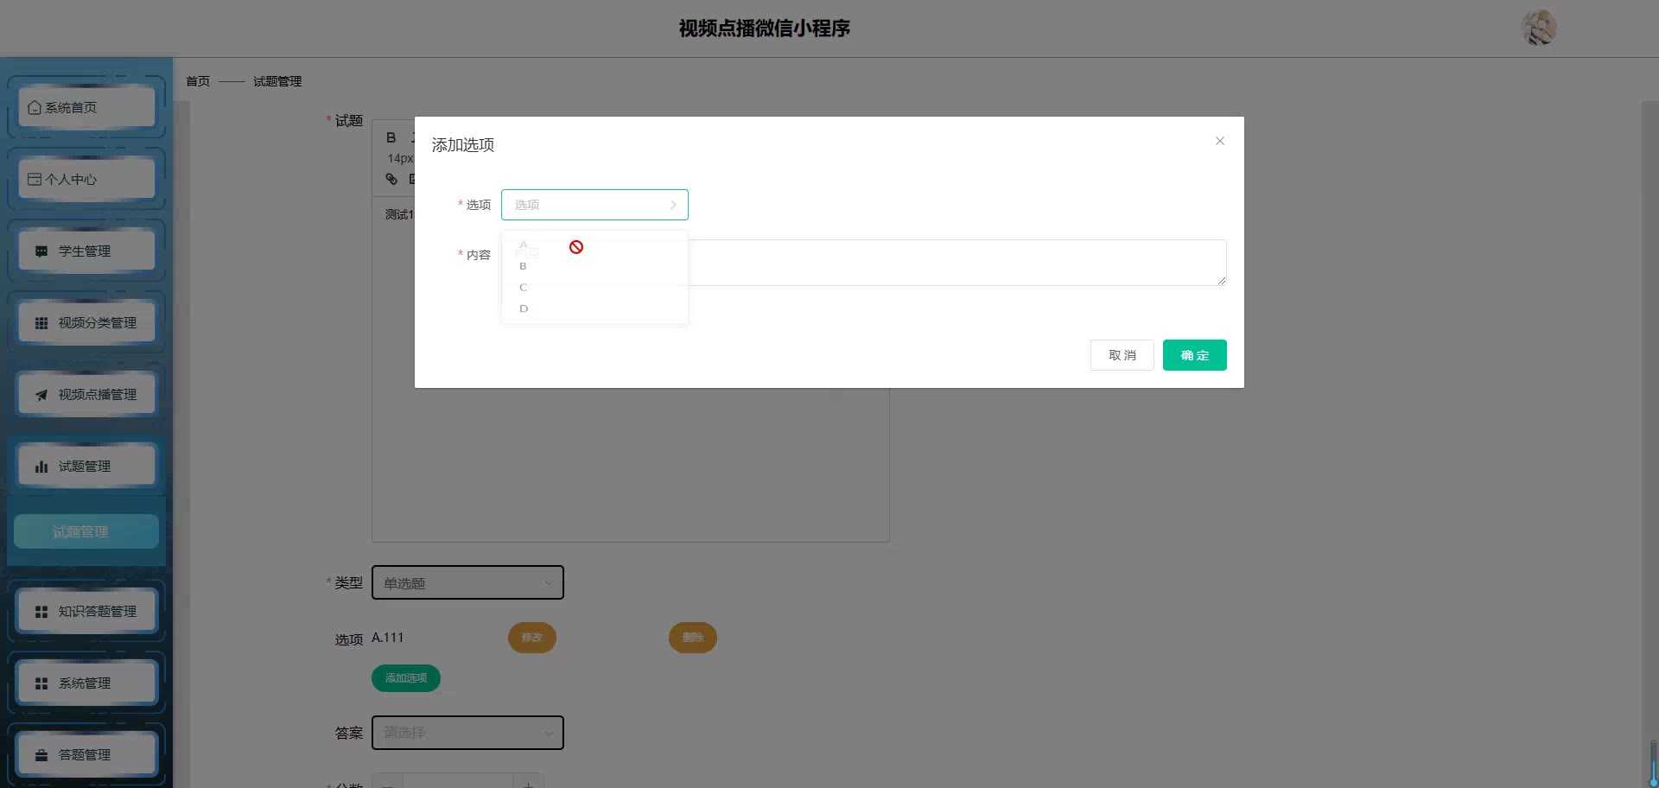
Task: Click the A.111 option text
Action: [x=388, y=638]
